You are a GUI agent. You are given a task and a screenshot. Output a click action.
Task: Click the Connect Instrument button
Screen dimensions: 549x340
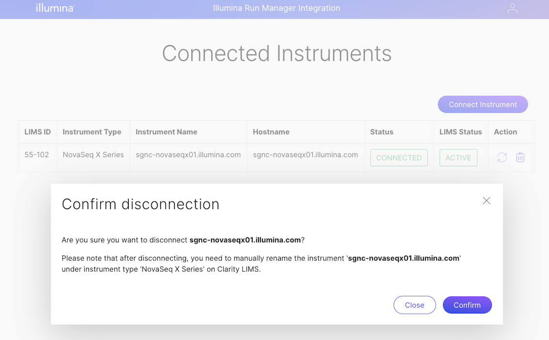pyautogui.click(x=483, y=105)
